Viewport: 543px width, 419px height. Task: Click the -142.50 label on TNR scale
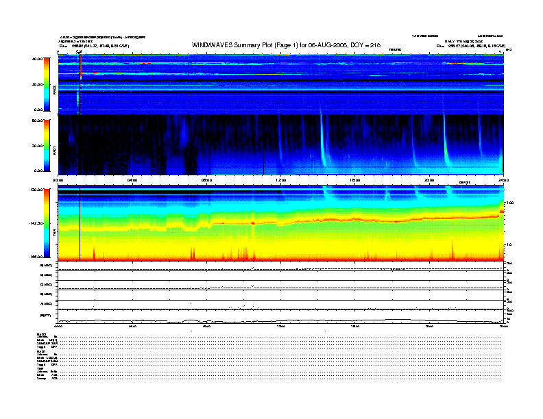click(36, 223)
